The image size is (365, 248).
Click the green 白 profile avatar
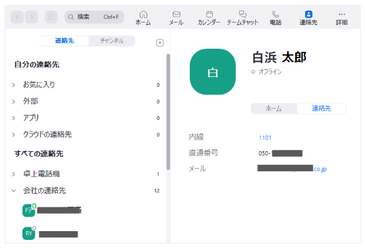pyautogui.click(x=213, y=72)
